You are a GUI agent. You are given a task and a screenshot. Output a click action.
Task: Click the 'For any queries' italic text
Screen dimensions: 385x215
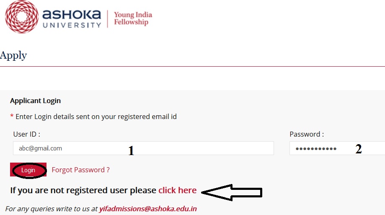coord(51,209)
